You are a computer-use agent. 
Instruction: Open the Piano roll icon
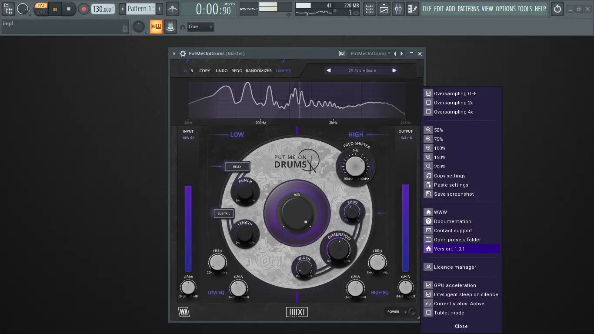point(413,9)
